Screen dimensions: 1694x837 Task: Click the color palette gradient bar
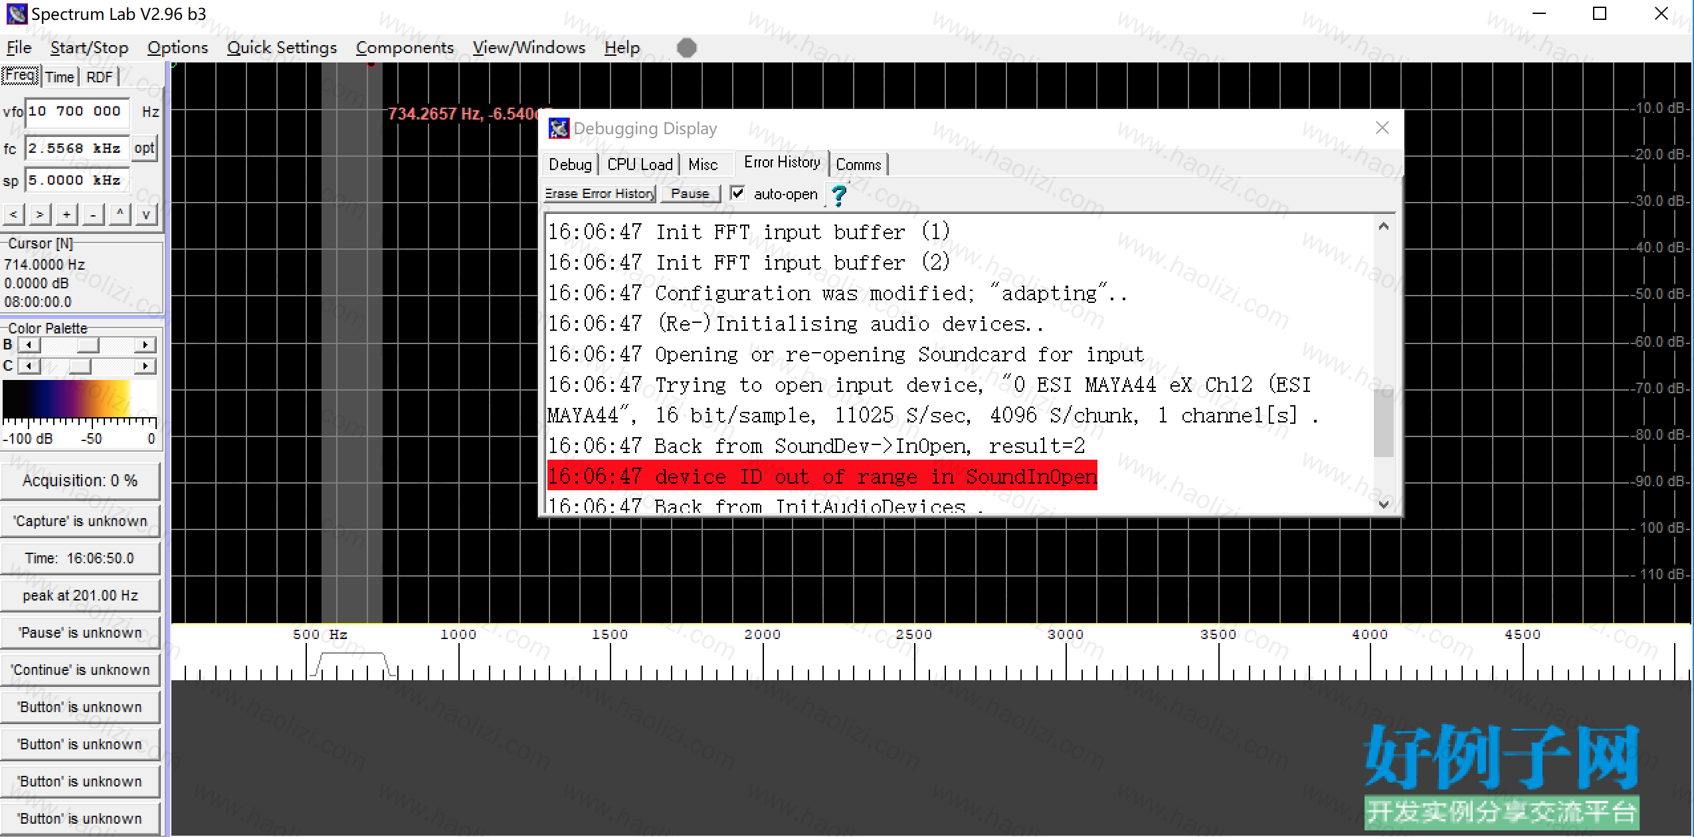80,399
